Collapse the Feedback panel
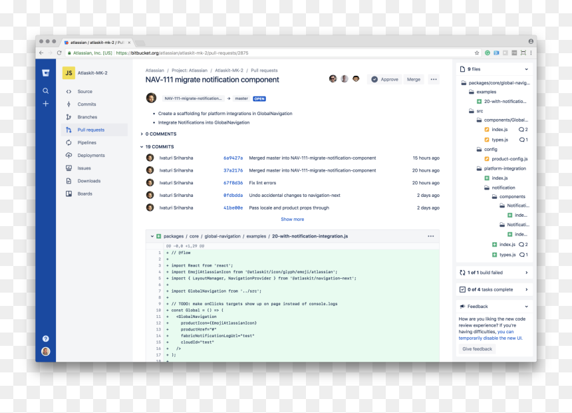 point(526,307)
